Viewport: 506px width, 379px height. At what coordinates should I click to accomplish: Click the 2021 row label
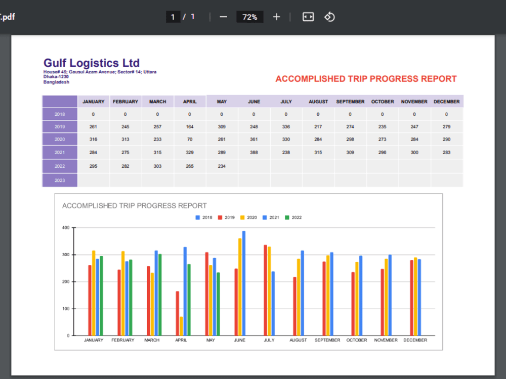coord(60,153)
